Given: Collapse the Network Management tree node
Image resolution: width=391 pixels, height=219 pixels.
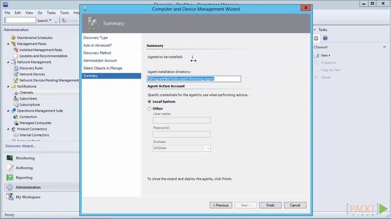Looking at the screenshot, I should pos(8,62).
